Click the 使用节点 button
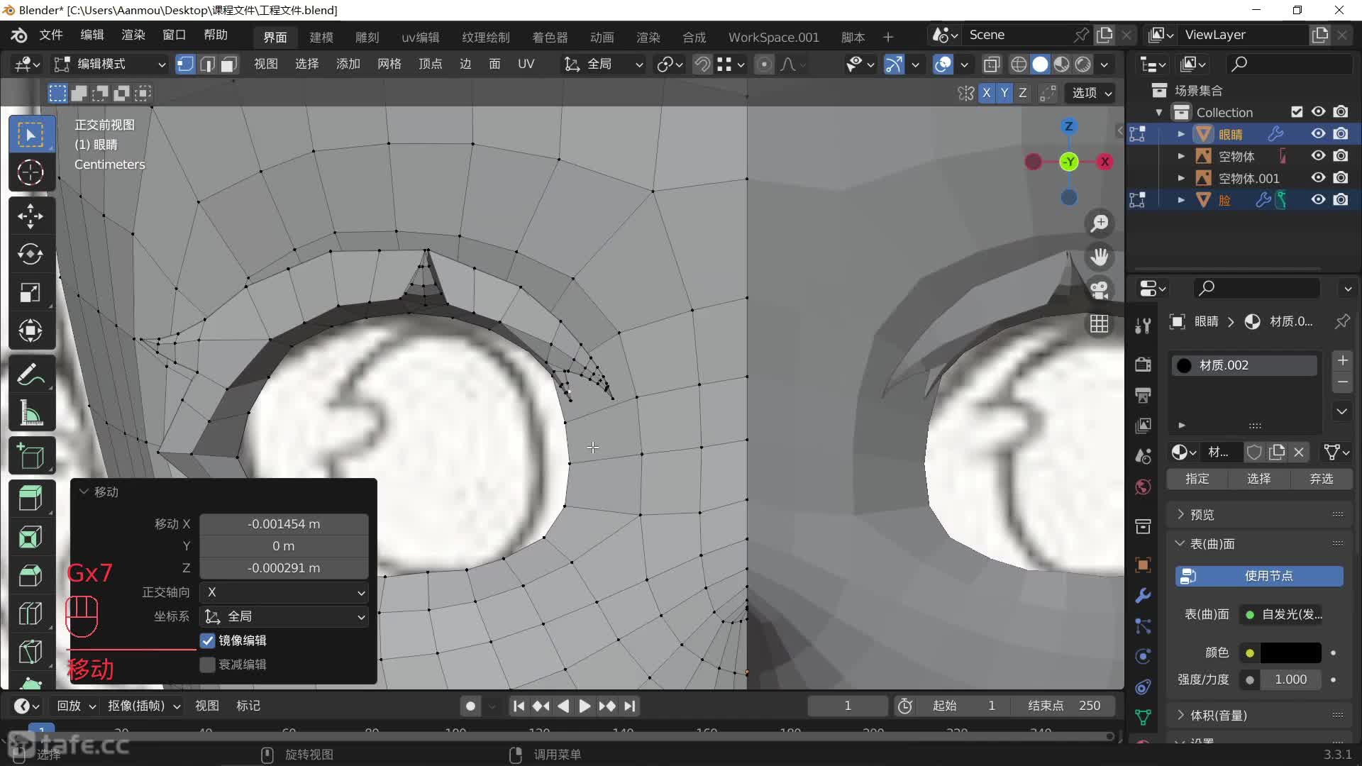This screenshot has height=766, width=1362. pos(1259,576)
